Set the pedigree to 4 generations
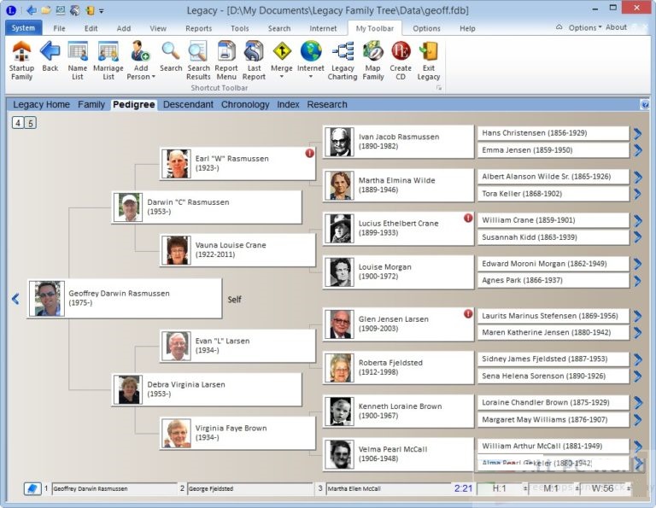 [x=18, y=123]
